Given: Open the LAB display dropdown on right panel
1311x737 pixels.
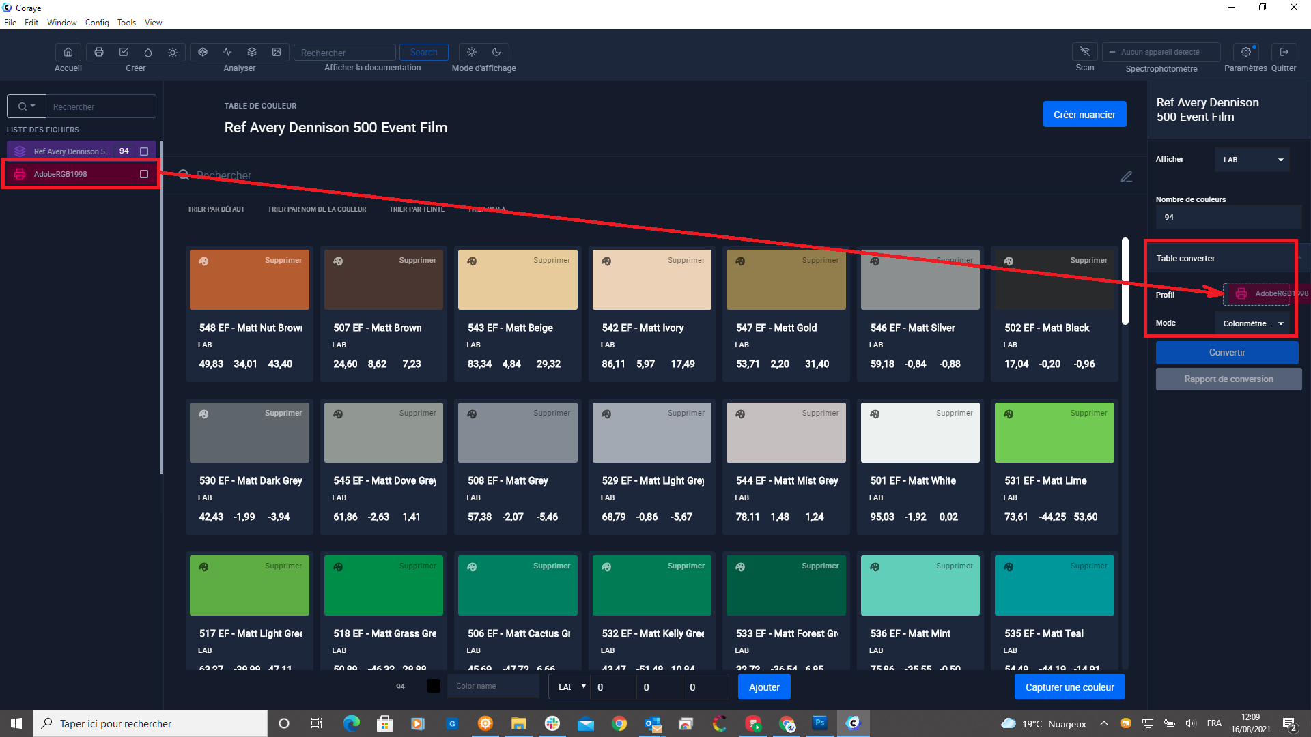Looking at the screenshot, I should pos(1252,159).
